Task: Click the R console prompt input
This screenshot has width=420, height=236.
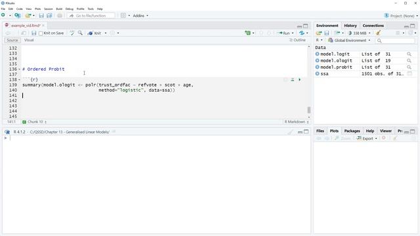Action: point(158,138)
